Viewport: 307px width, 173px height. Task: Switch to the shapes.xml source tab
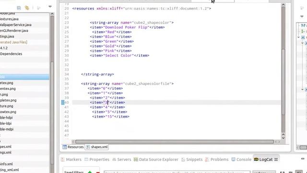point(97,147)
